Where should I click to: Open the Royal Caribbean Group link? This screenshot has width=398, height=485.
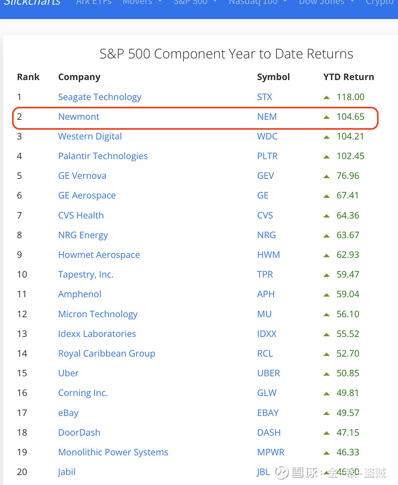pos(106,353)
